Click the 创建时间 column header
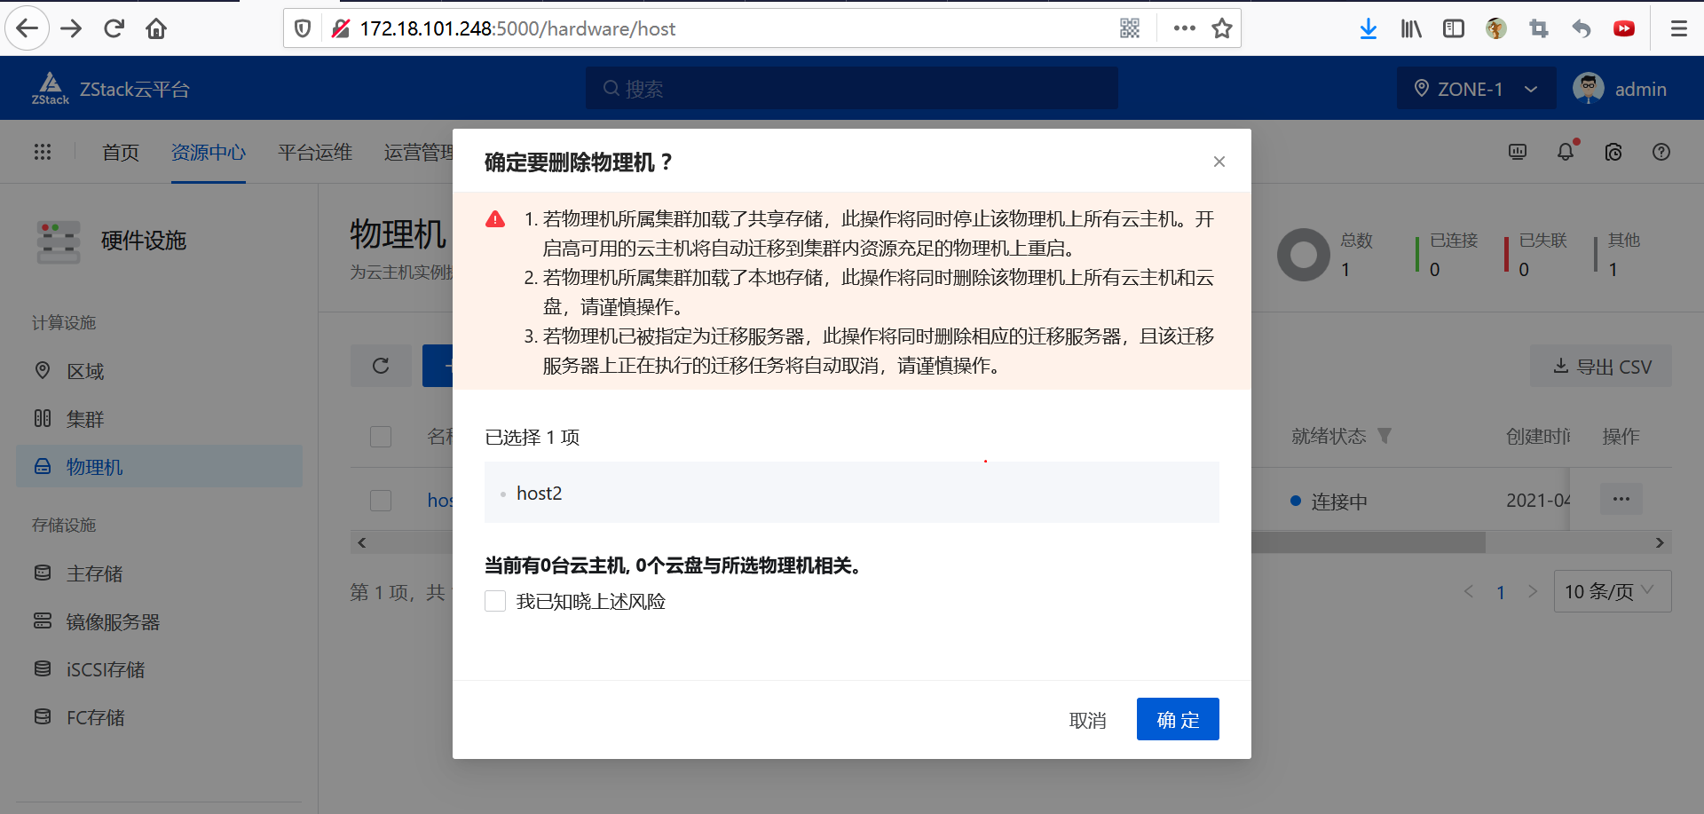 pos(1538,436)
